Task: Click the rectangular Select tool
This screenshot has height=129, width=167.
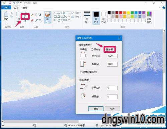Action: pos(19,14)
